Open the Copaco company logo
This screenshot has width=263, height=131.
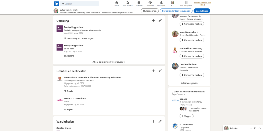[175, 100]
